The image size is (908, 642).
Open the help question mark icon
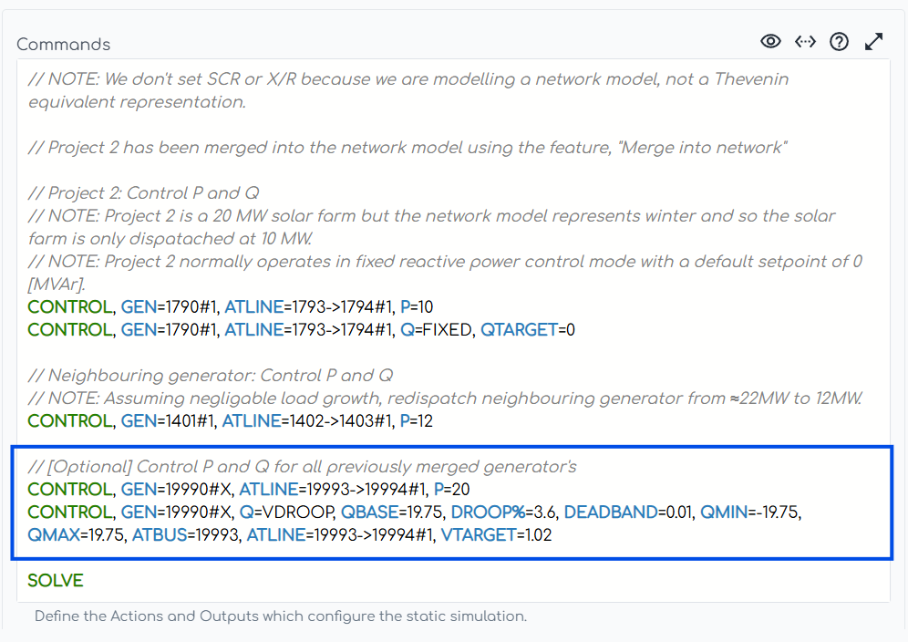(839, 41)
